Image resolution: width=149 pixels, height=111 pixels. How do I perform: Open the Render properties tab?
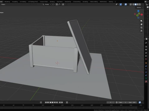pyautogui.click(x=146, y=47)
